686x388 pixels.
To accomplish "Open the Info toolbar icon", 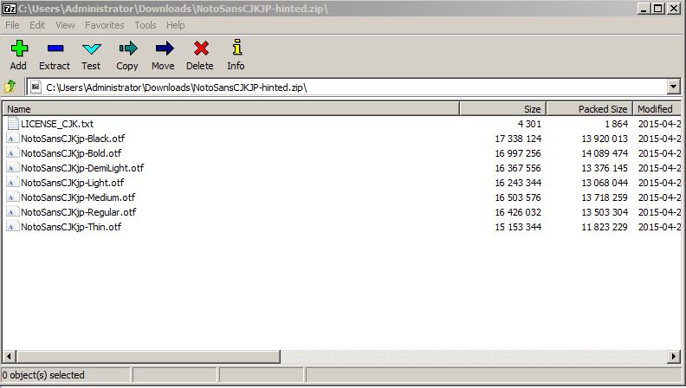I will tap(236, 48).
